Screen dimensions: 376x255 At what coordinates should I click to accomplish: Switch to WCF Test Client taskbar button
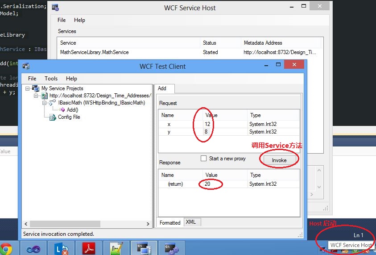point(144,248)
